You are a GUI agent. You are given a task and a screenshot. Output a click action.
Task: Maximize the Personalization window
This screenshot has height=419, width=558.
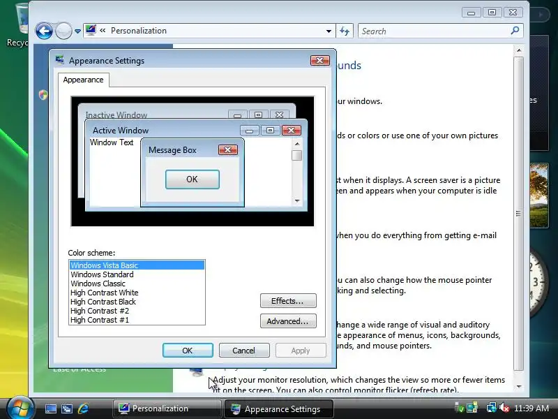click(x=492, y=13)
